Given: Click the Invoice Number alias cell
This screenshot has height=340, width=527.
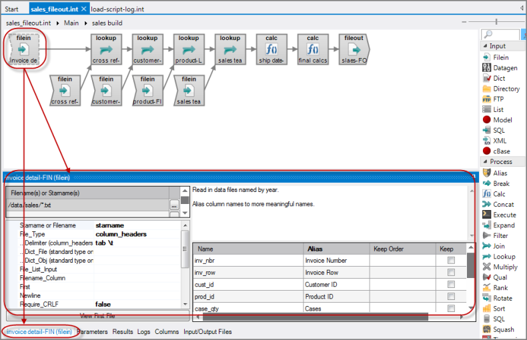Looking at the screenshot, I should (x=336, y=261).
